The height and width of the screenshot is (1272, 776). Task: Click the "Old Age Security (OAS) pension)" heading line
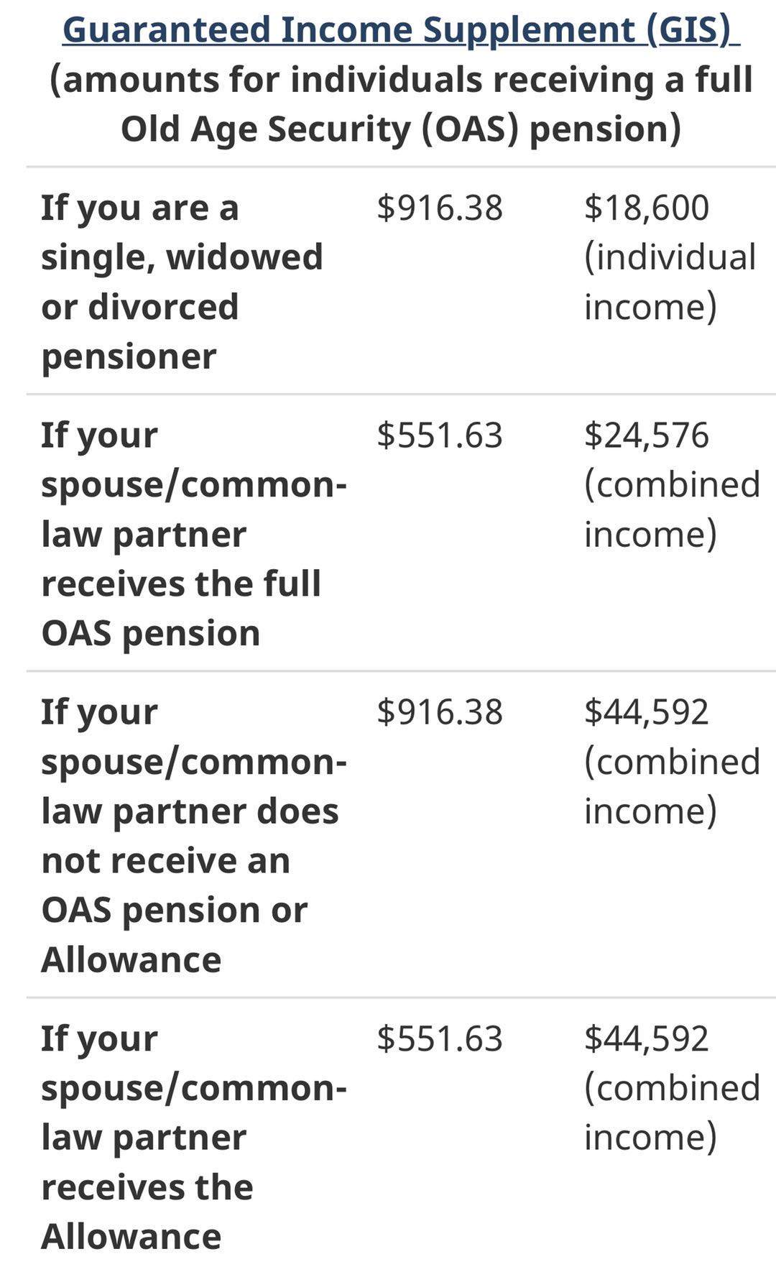(x=400, y=129)
